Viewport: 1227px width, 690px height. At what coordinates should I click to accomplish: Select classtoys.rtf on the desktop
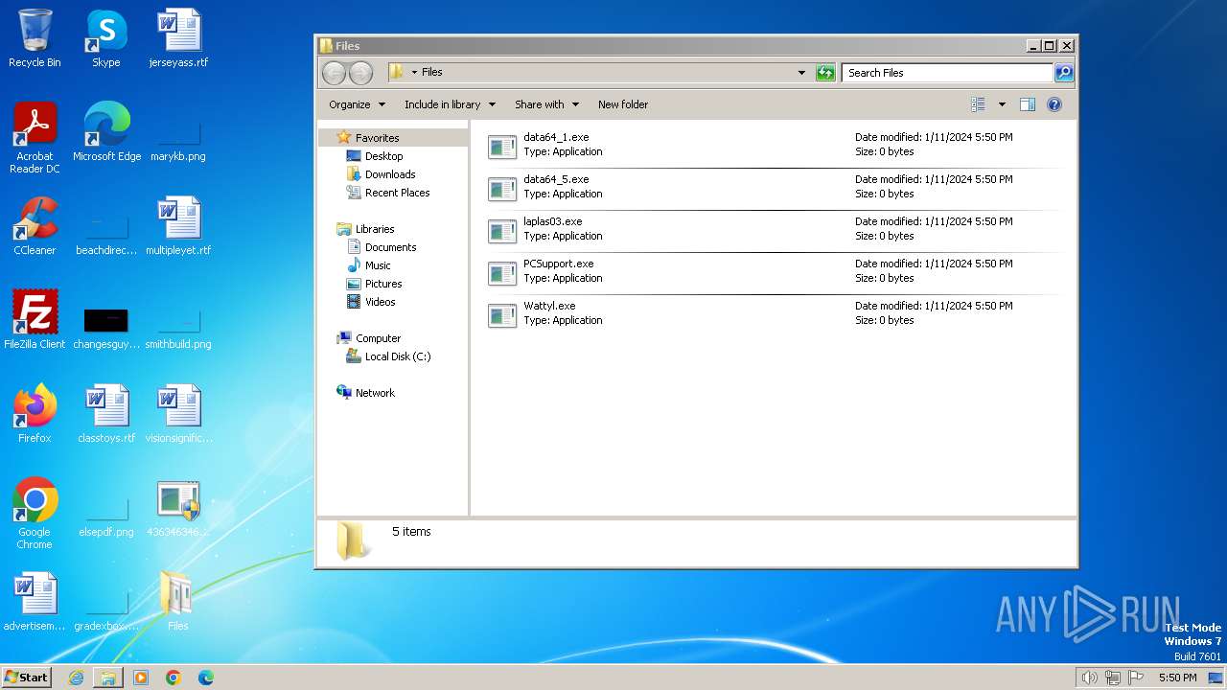[106, 414]
